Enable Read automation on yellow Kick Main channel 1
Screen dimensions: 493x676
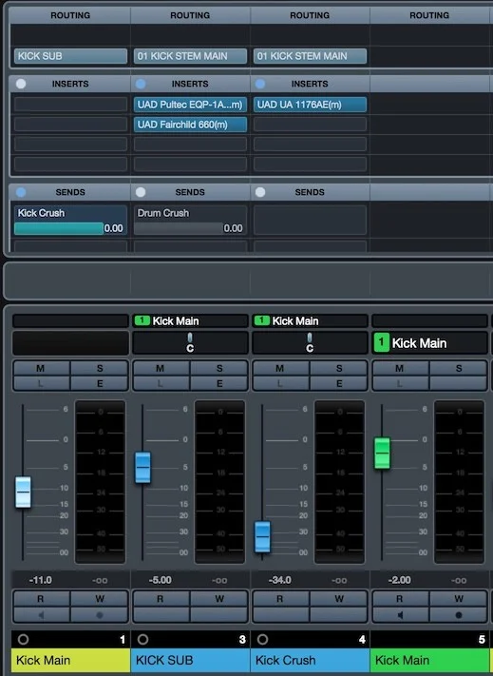click(42, 599)
